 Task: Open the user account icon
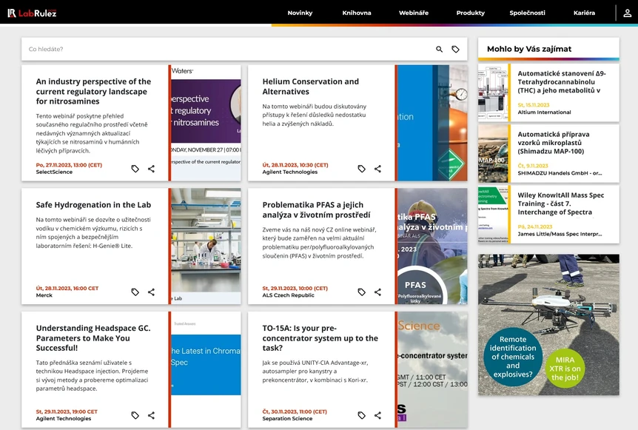628,13
